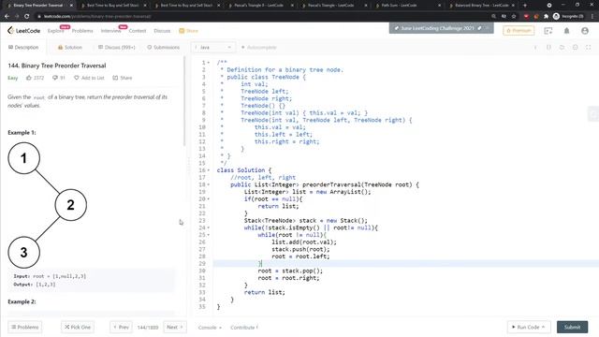599x337 pixels.
Task: Fold the inner while loop at line 25
Action: click(209, 235)
